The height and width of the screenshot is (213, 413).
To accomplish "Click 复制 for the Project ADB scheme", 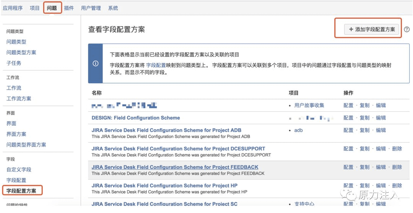I will (365, 130).
